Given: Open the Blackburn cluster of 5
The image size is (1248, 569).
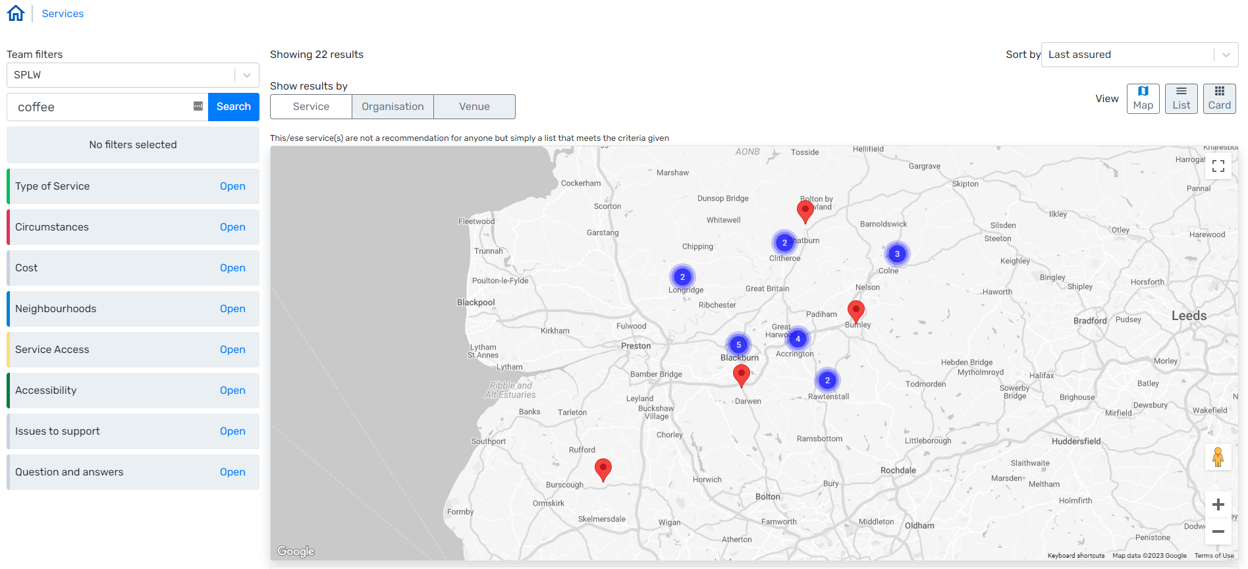Looking at the screenshot, I should [x=738, y=344].
